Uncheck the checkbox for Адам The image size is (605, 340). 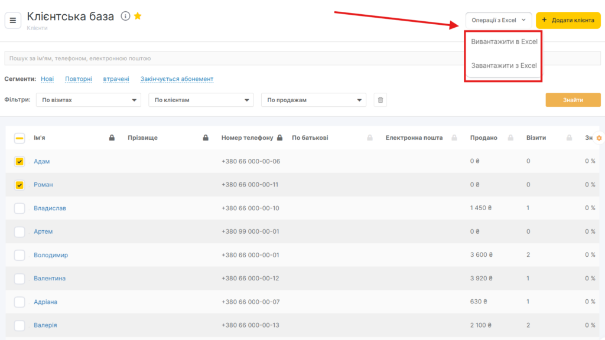[x=19, y=161]
